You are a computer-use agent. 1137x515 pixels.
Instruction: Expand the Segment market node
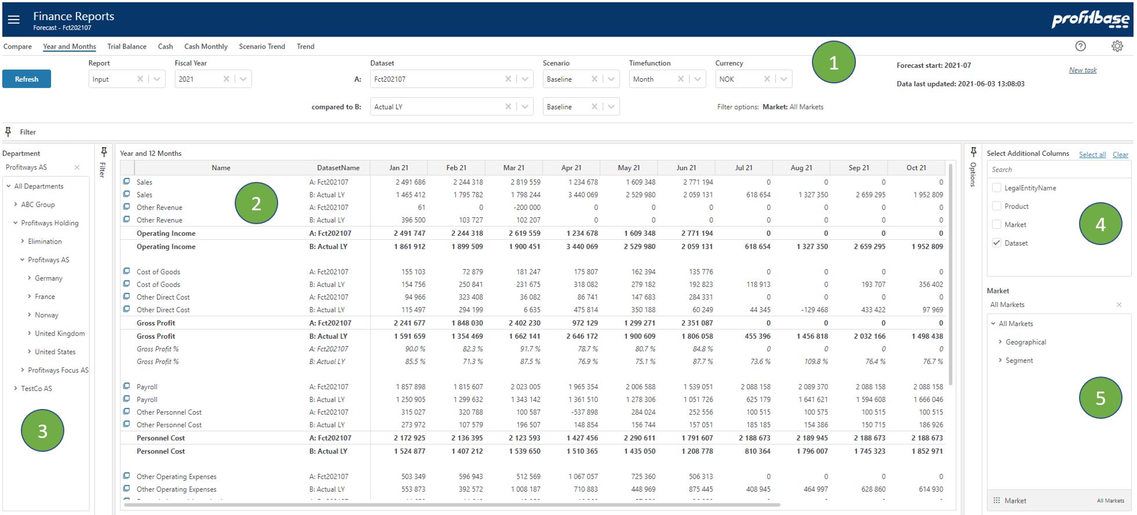click(1000, 360)
